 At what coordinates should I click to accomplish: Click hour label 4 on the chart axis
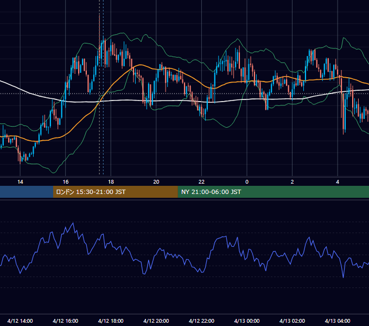coord(338,182)
